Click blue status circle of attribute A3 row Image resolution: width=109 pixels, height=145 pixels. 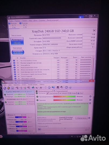click(15, 74)
